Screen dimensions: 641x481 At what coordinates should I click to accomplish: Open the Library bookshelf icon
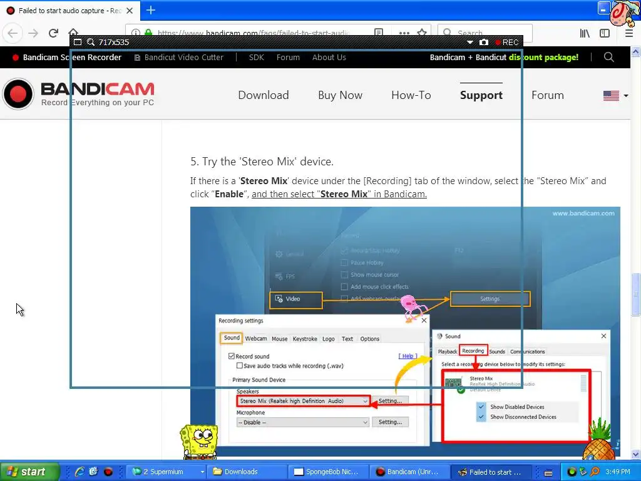pos(585,33)
